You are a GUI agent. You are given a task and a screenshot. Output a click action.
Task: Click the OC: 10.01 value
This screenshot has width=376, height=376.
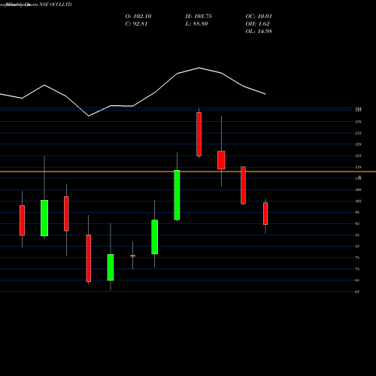(x=259, y=17)
